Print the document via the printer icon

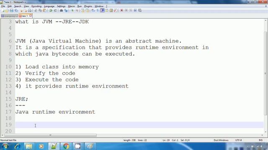tap(30, 10)
